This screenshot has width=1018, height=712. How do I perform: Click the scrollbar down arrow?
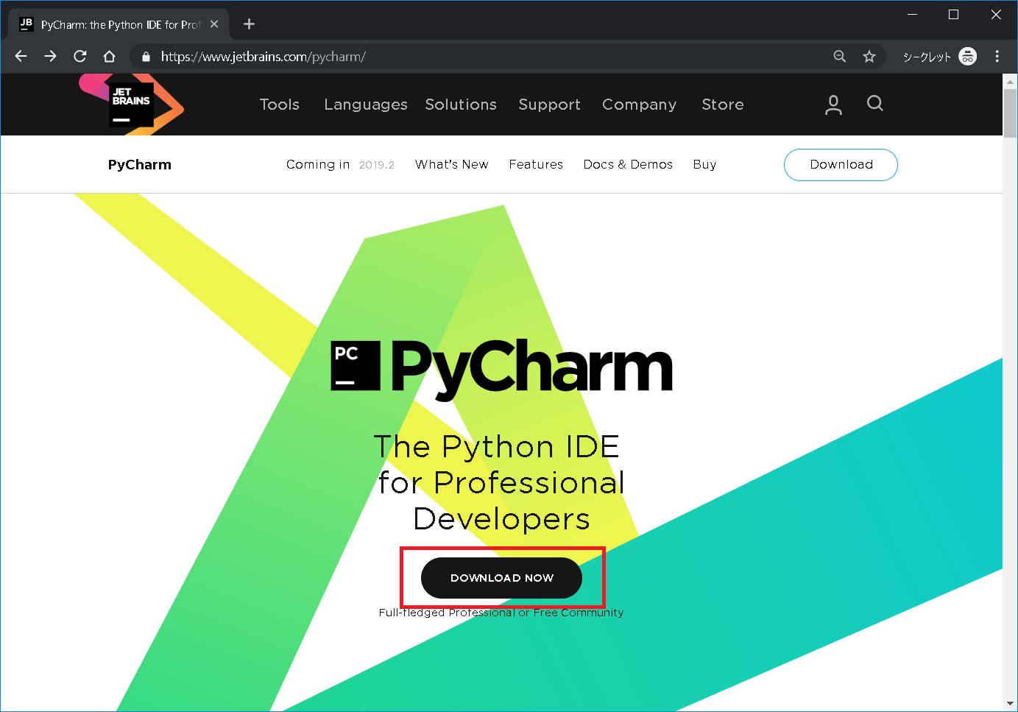(x=1010, y=704)
